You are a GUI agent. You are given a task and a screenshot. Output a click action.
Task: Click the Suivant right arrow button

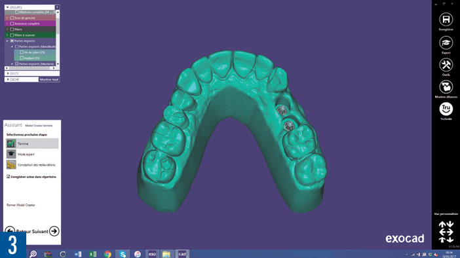pyautogui.click(x=54, y=231)
